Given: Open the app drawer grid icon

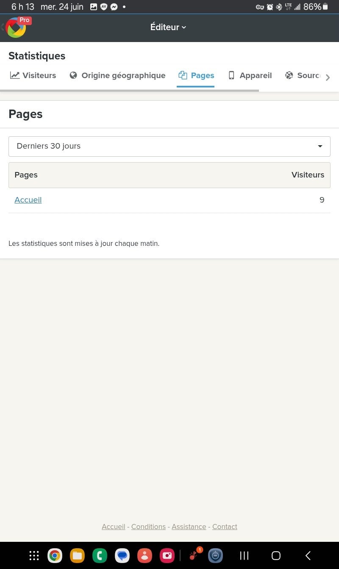Looking at the screenshot, I should [x=34, y=555].
